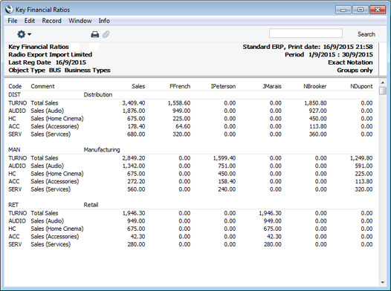Close the Key Financial Ratios window
The image size is (391, 291).
click(378, 10)
